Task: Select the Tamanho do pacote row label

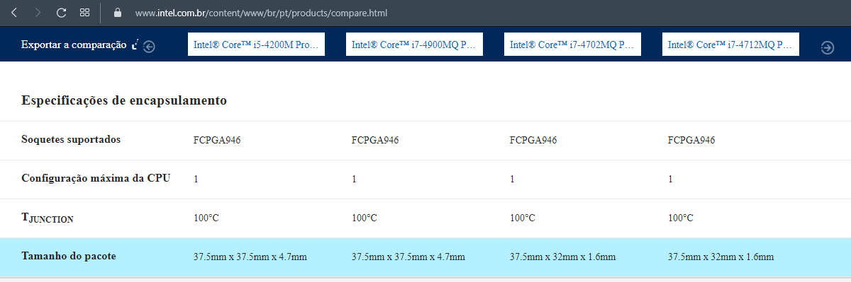Action: click(69, 256)
